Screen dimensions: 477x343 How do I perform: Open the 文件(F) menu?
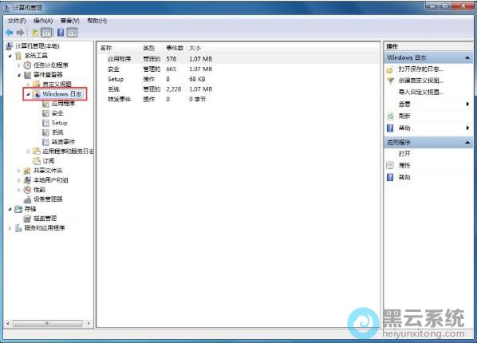tap(17, 21)
